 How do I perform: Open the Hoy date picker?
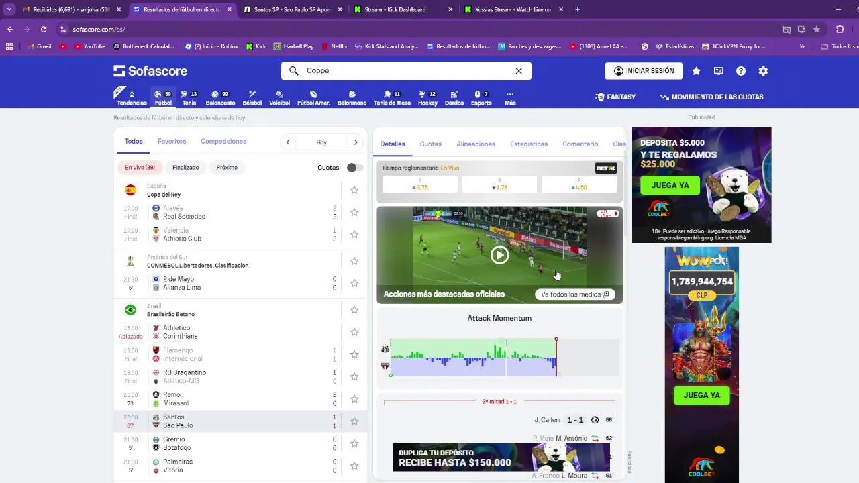point(321,142)
